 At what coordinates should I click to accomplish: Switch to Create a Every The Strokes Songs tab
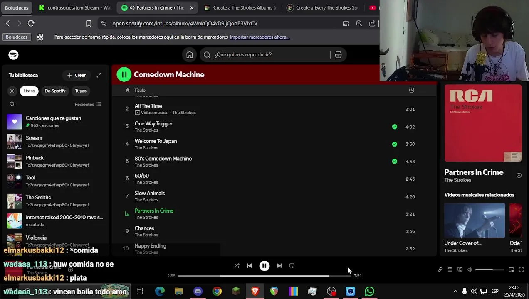click(324, 7)
